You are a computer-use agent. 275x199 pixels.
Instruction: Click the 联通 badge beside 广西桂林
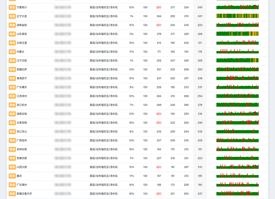12,140
